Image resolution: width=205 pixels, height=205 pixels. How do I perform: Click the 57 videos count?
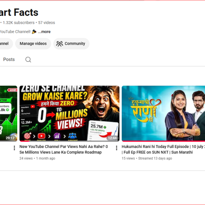[x=46, y=23]
